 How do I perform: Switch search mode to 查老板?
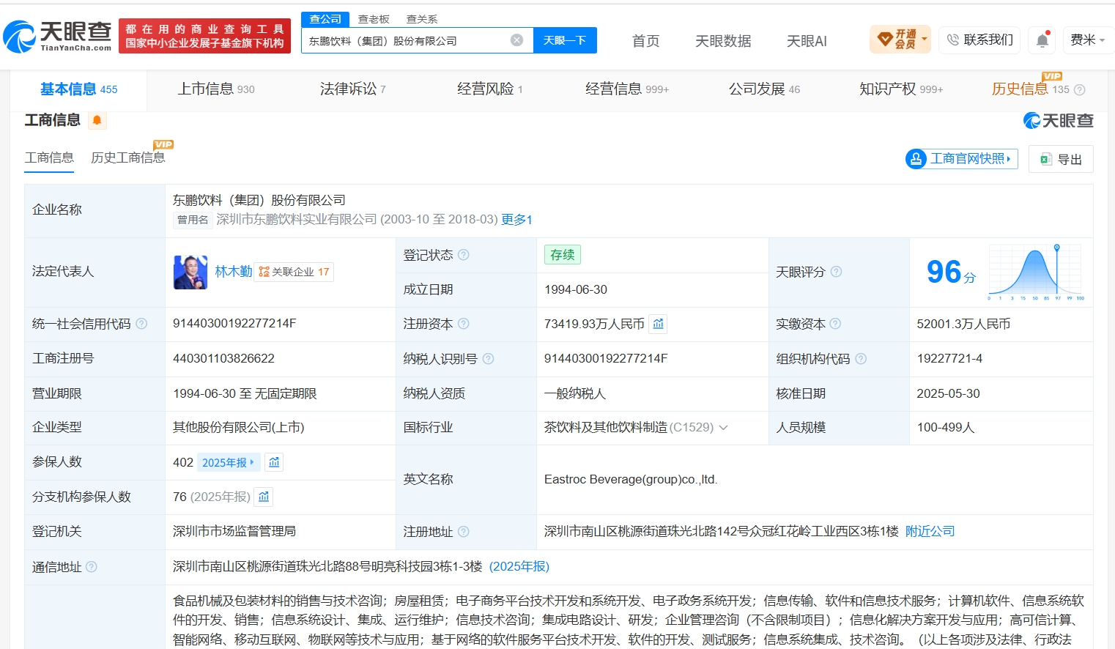(374, 19)
